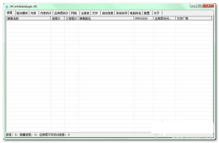Click the application icon in the title bar
The image size is (219, 143).
(7, 7)
